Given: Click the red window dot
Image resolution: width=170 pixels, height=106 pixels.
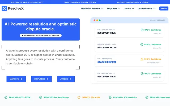Looking at the screenshot, I should pyautogui.click(x=94, y=20).
